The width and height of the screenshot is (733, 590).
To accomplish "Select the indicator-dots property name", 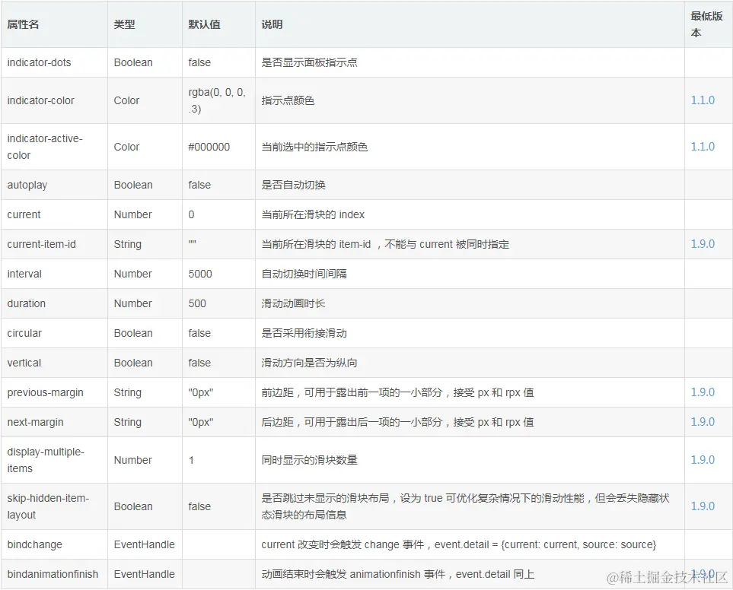I will pos(40,62).
